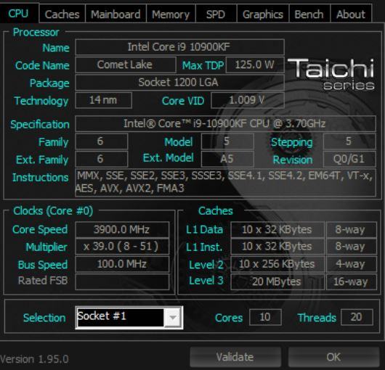Click the Family value box showing 6

(x=102, y=141)
